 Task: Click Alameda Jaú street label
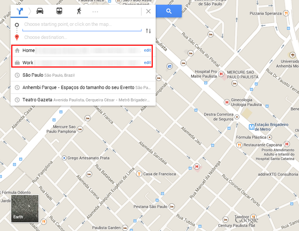(x=191, y=136)
